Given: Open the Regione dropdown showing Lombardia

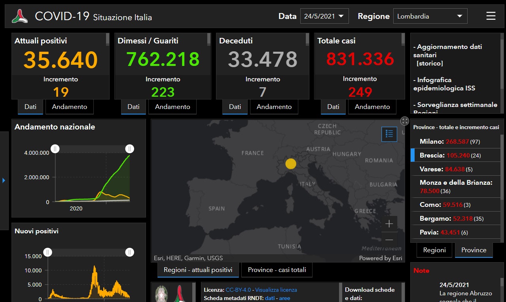Looking at the screenshot, I should tap(430, 16).
